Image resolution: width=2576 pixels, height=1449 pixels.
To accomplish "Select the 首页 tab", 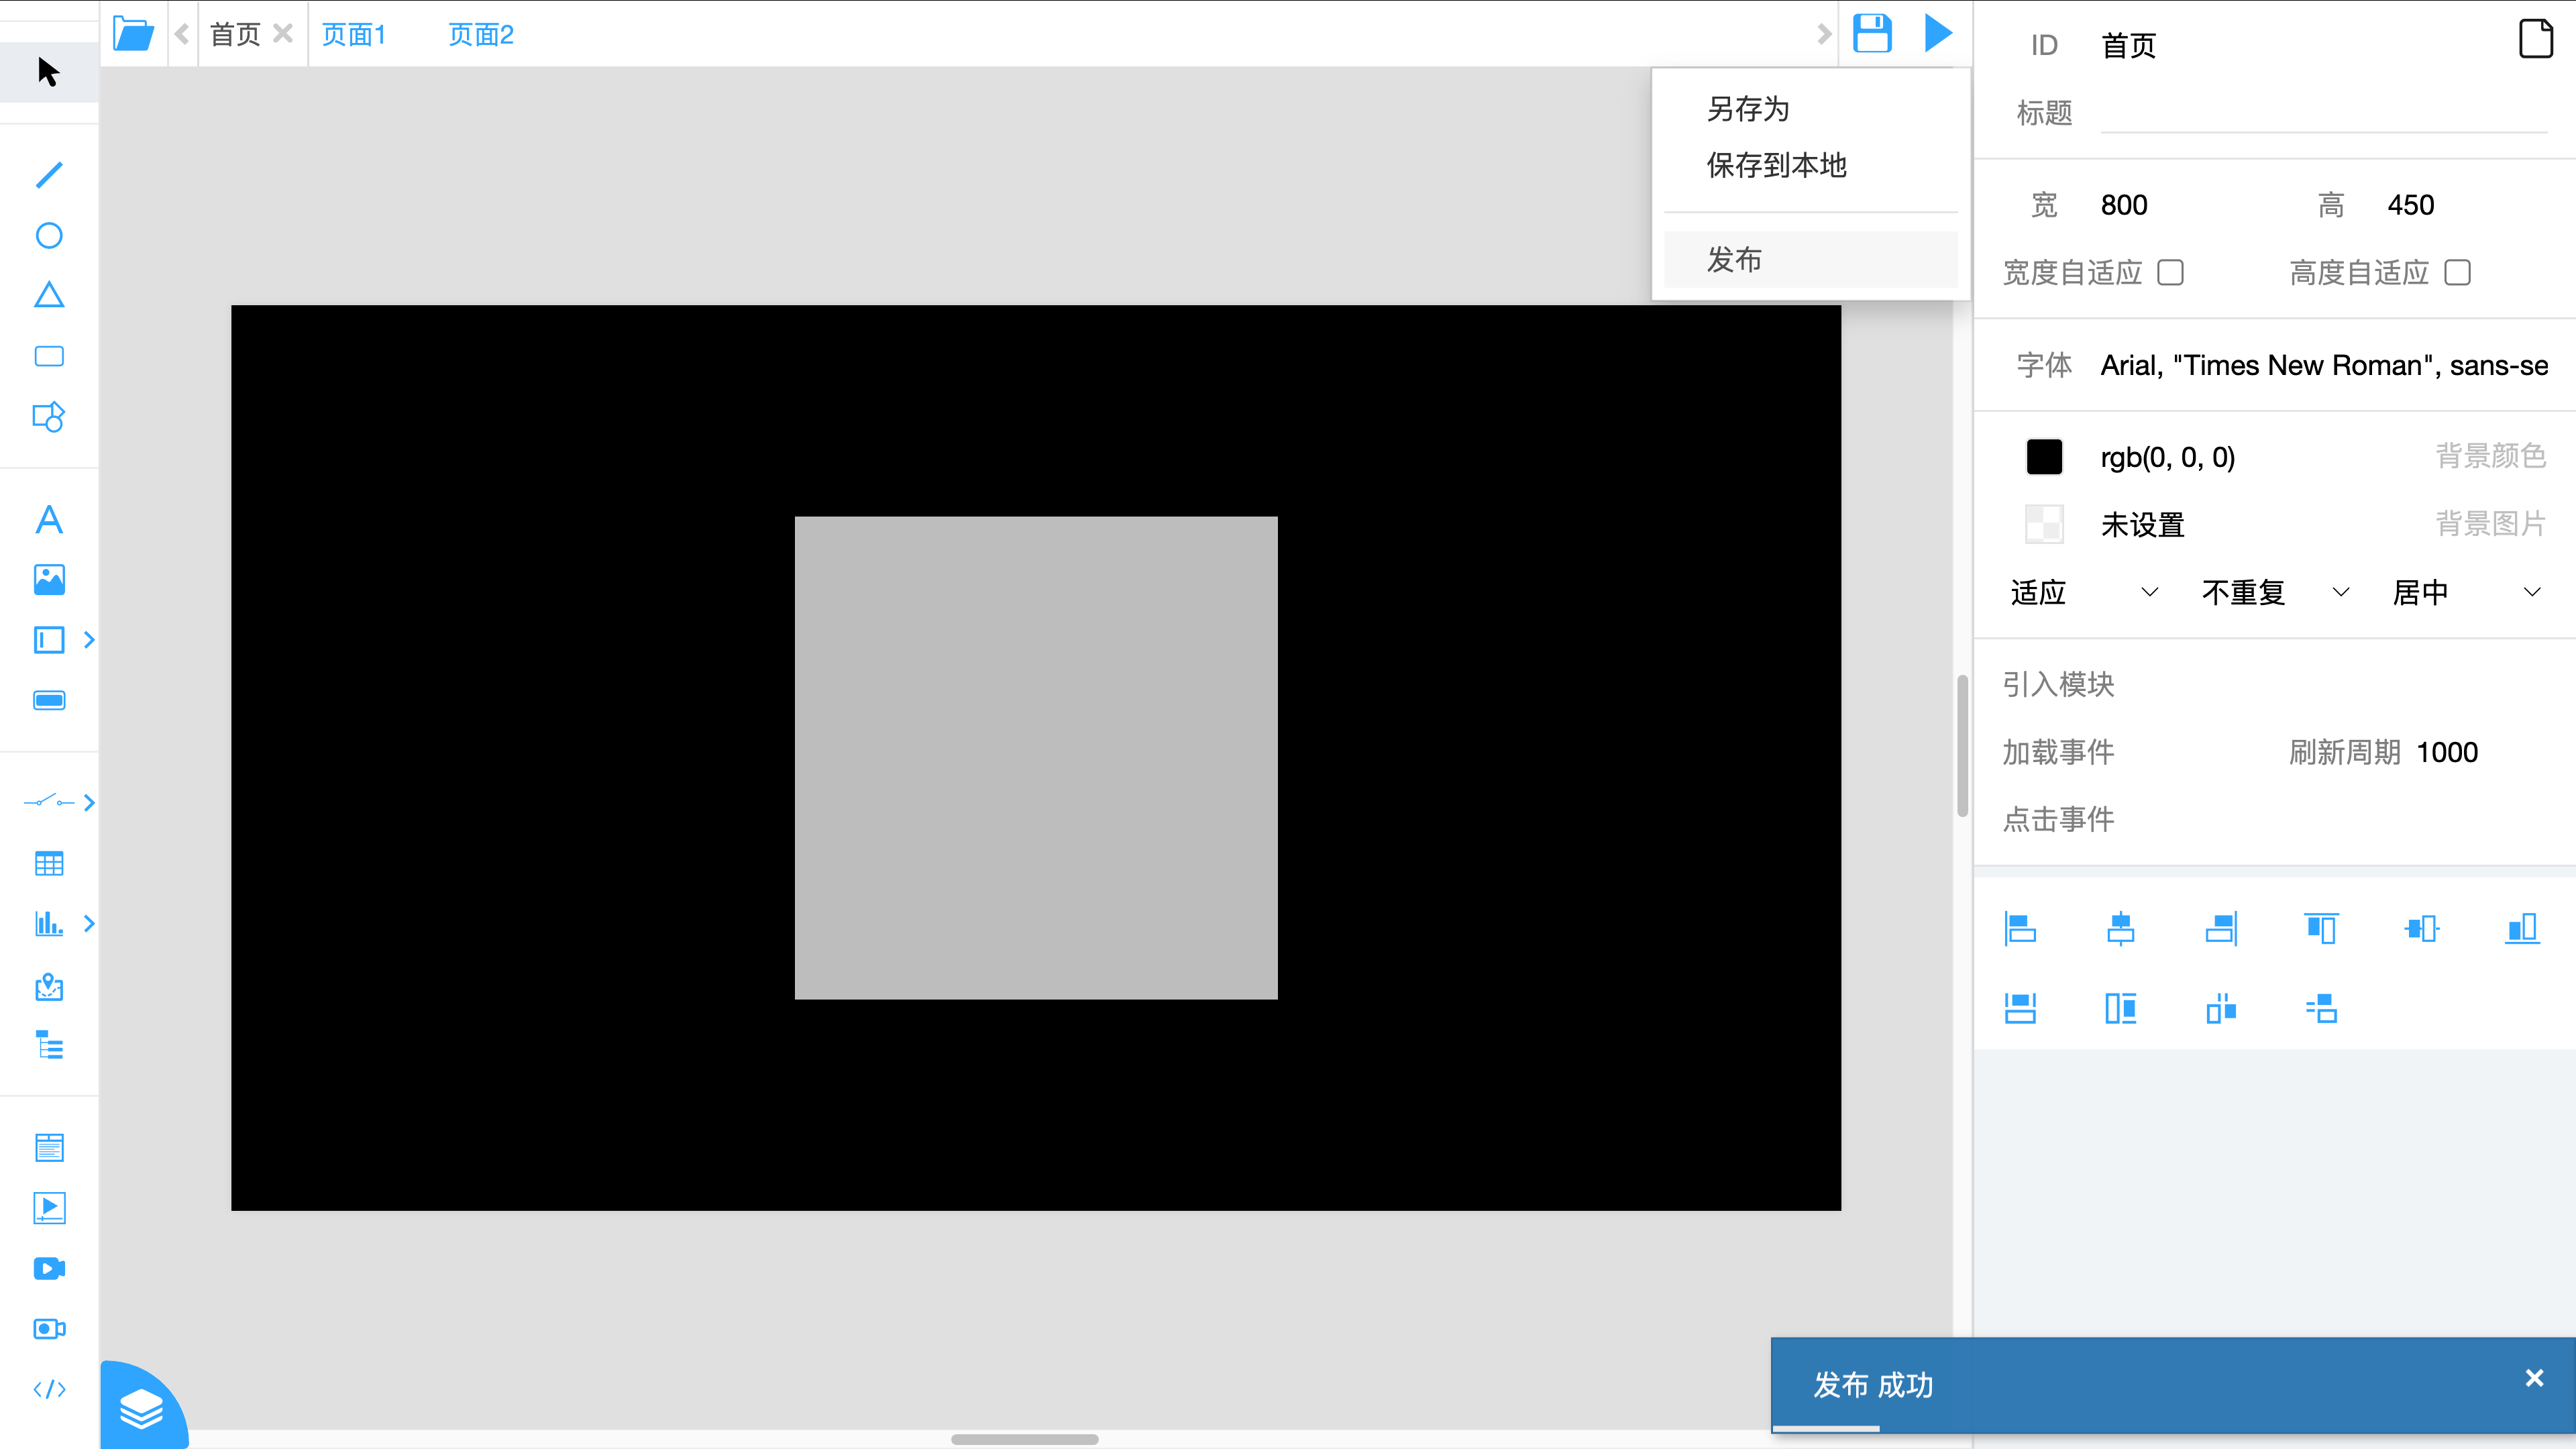I will tap(235, 35).
